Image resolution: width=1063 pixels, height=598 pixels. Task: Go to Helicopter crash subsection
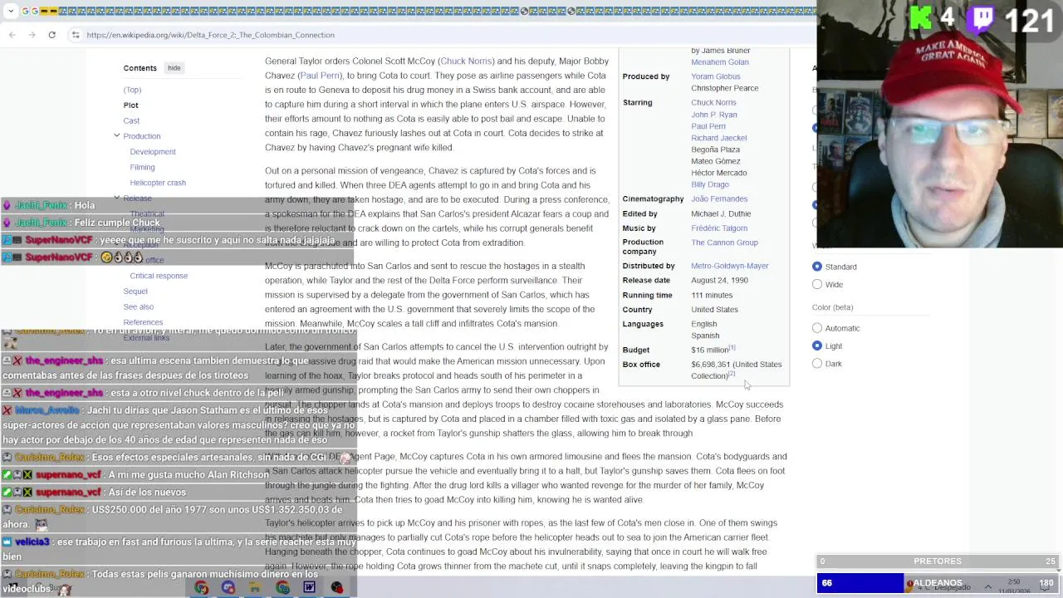(x=158, y=183)
